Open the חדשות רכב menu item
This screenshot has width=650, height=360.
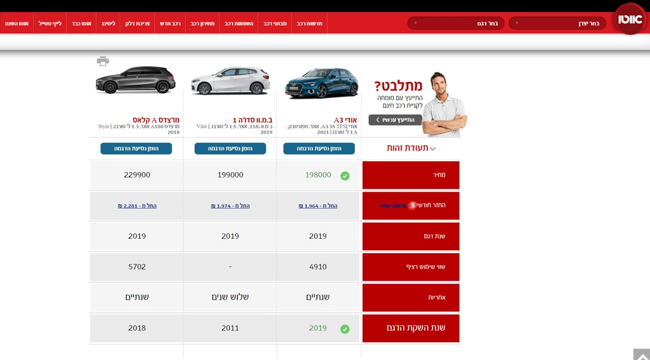309,23
